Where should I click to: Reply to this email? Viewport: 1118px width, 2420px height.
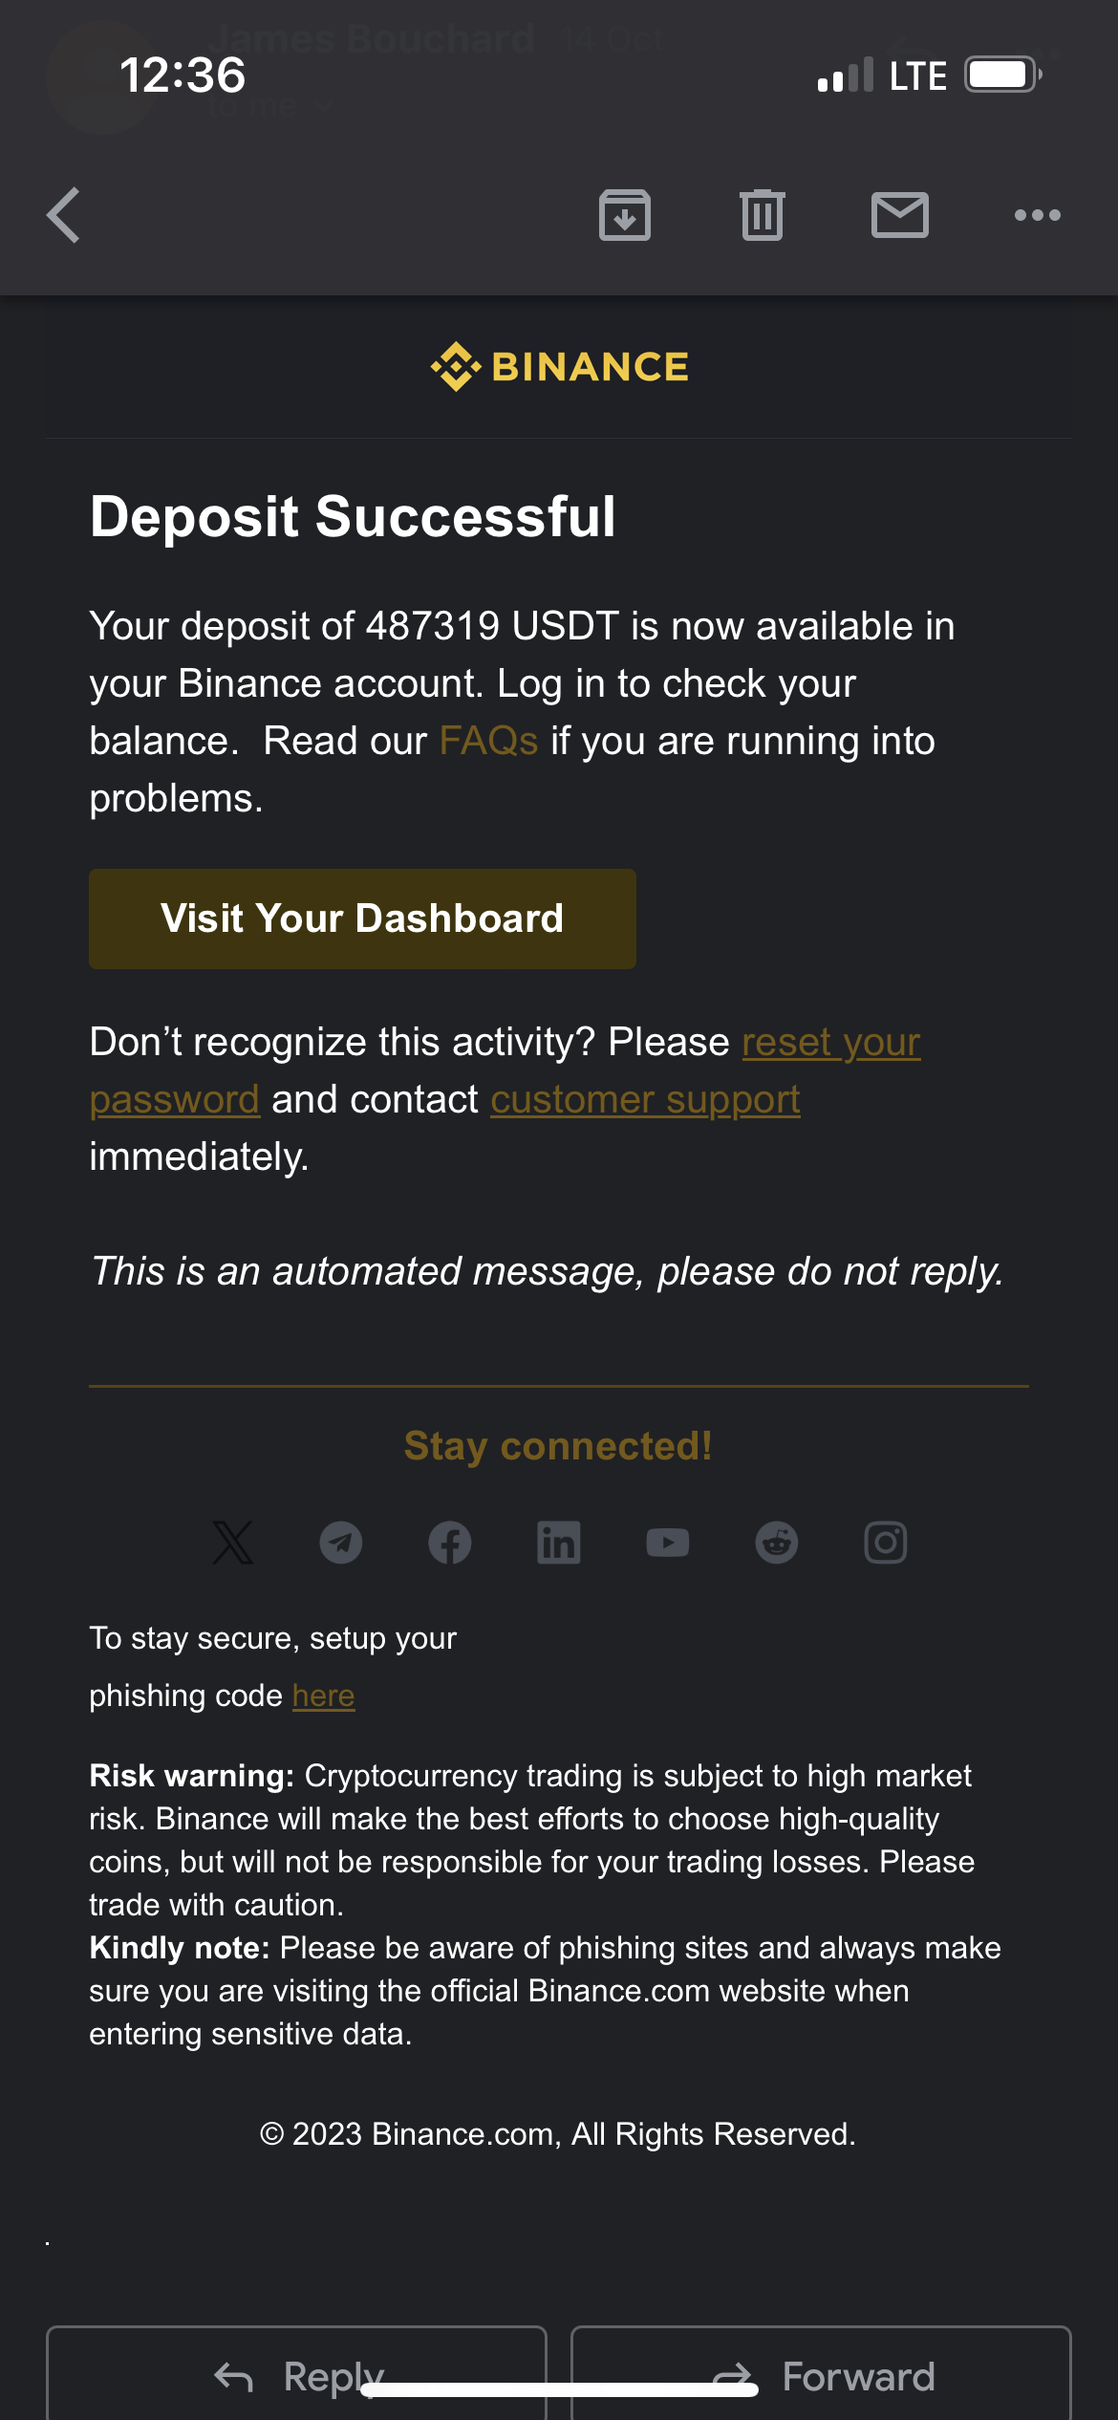tap(296, 2373)
